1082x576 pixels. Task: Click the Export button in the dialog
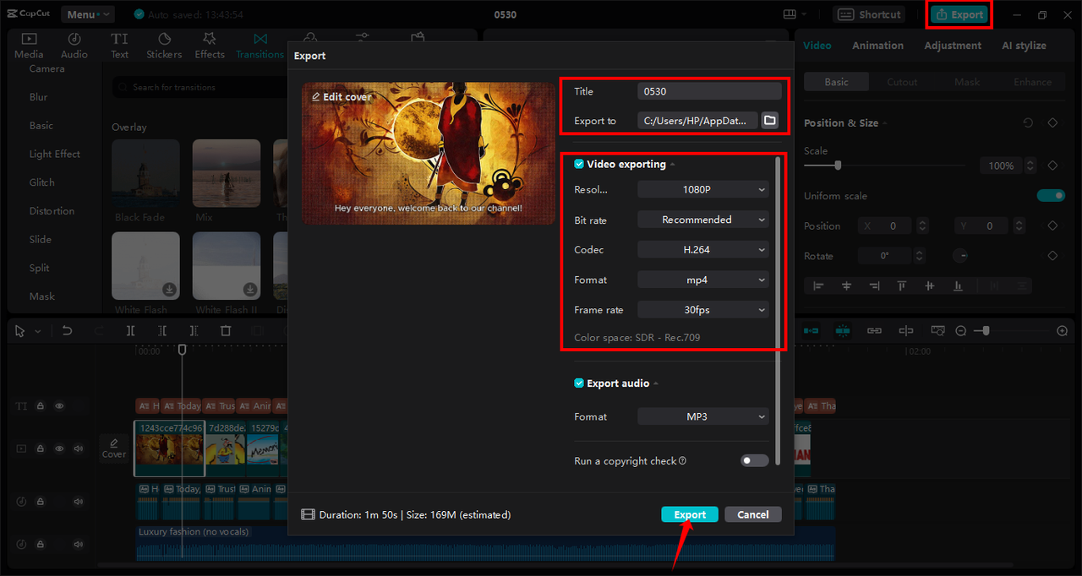[x=690, y=514]
